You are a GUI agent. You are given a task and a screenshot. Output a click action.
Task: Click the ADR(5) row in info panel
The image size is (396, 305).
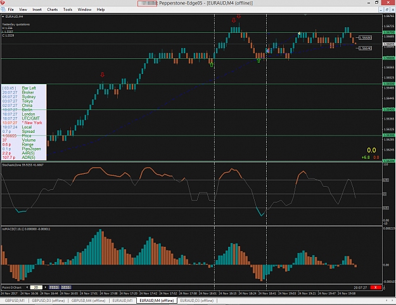coord(18,158)
